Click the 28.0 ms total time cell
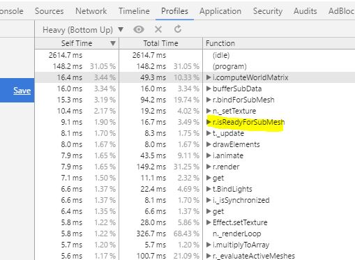355x260 pixels. pos(153,222)
